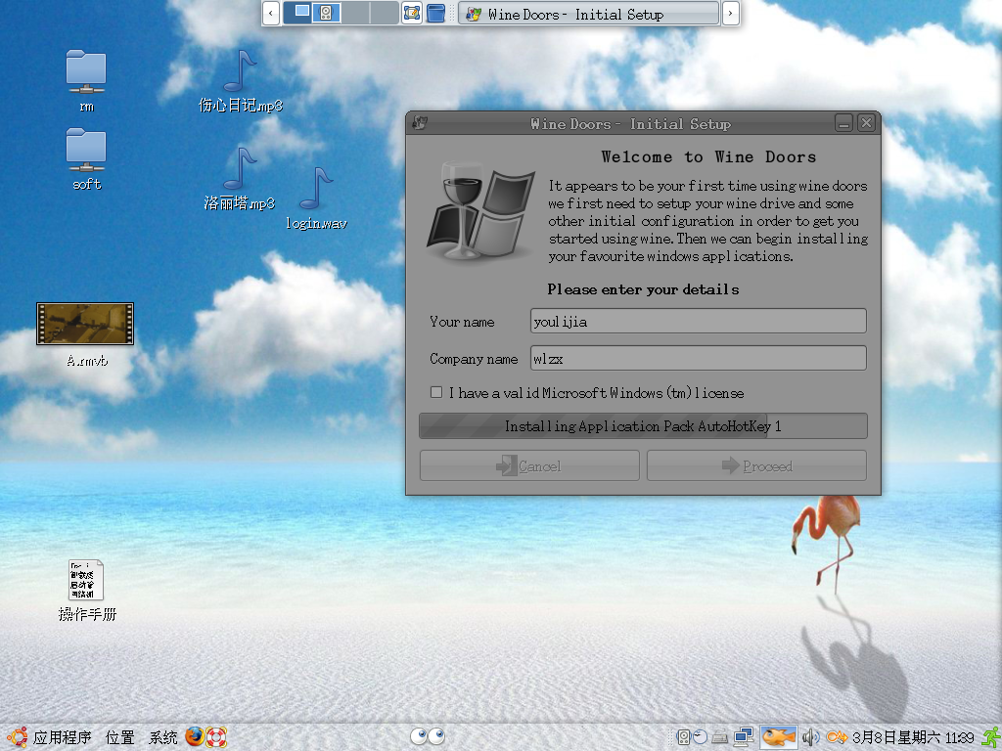1002x751 pixels.
Task: Click the green running man logout icon
Action: point(991,737)
